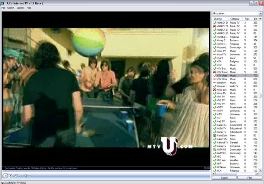
Task: Click the green check icon beside MVTV Government
Action: tap(214, 107)
